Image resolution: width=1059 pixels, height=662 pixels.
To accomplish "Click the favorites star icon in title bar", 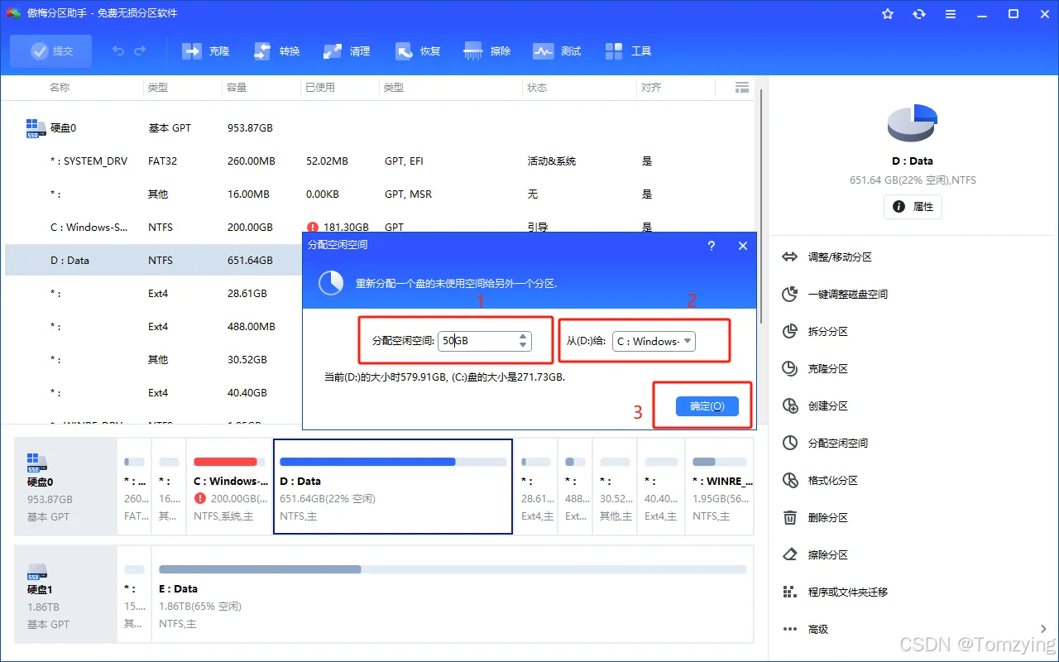I will pyautogui.click(x=888, y=14).
